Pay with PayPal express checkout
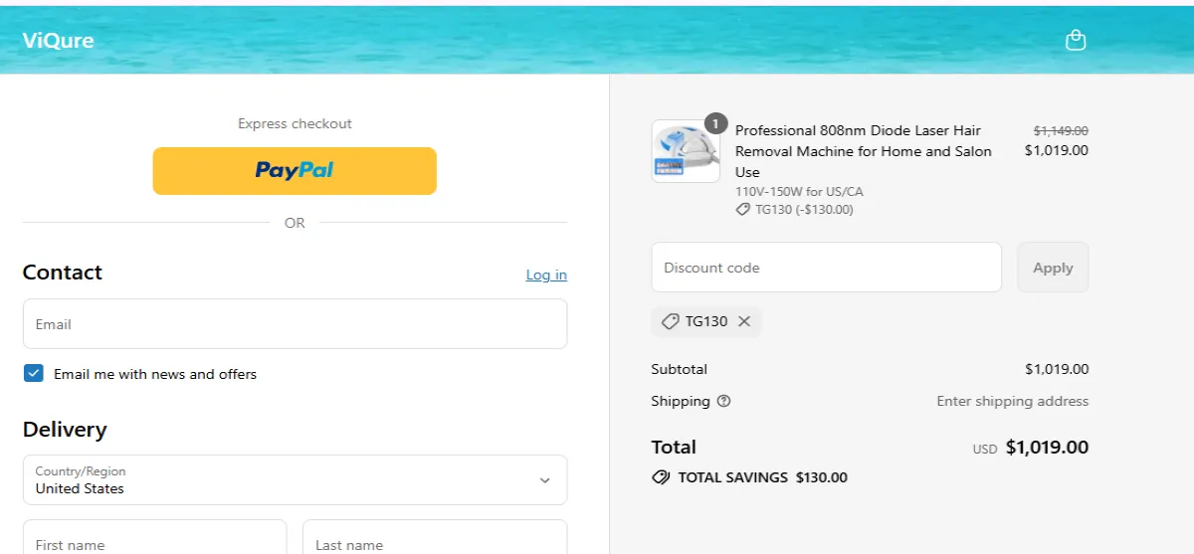The image size is (1194, 554). 295,171
